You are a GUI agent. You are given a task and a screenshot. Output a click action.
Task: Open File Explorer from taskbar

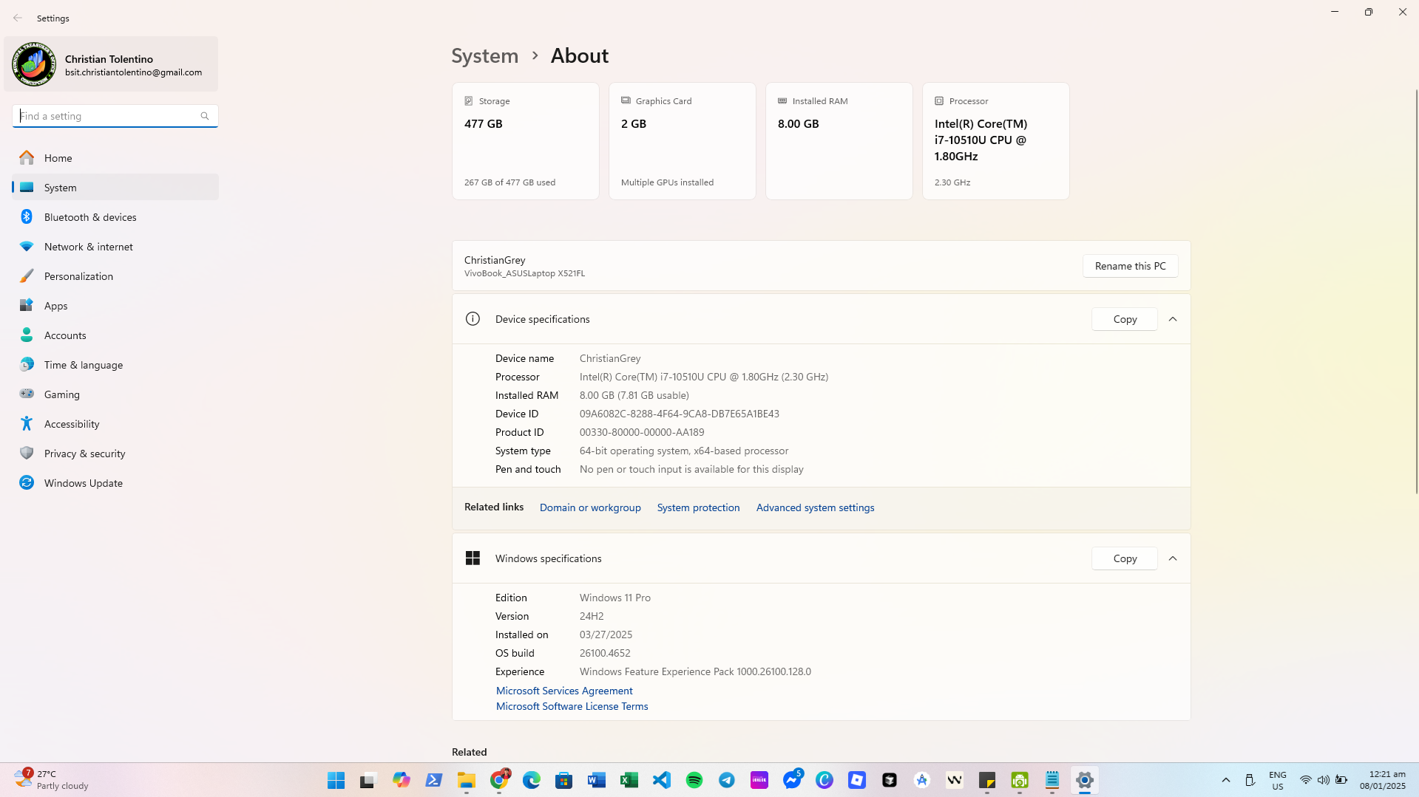pyautogui.click(x=467, y=780)
